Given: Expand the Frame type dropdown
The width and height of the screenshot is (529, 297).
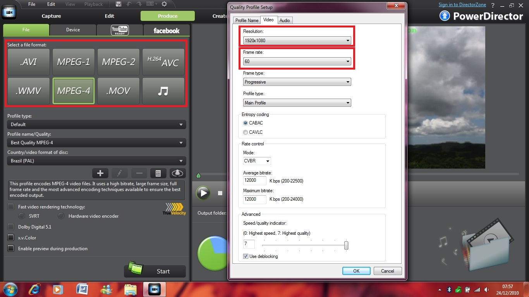Looking at the screenshot, I should point(297,82).
